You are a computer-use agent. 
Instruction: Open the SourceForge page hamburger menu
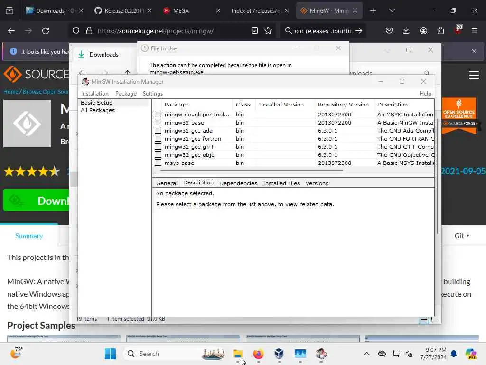[474, 75]
